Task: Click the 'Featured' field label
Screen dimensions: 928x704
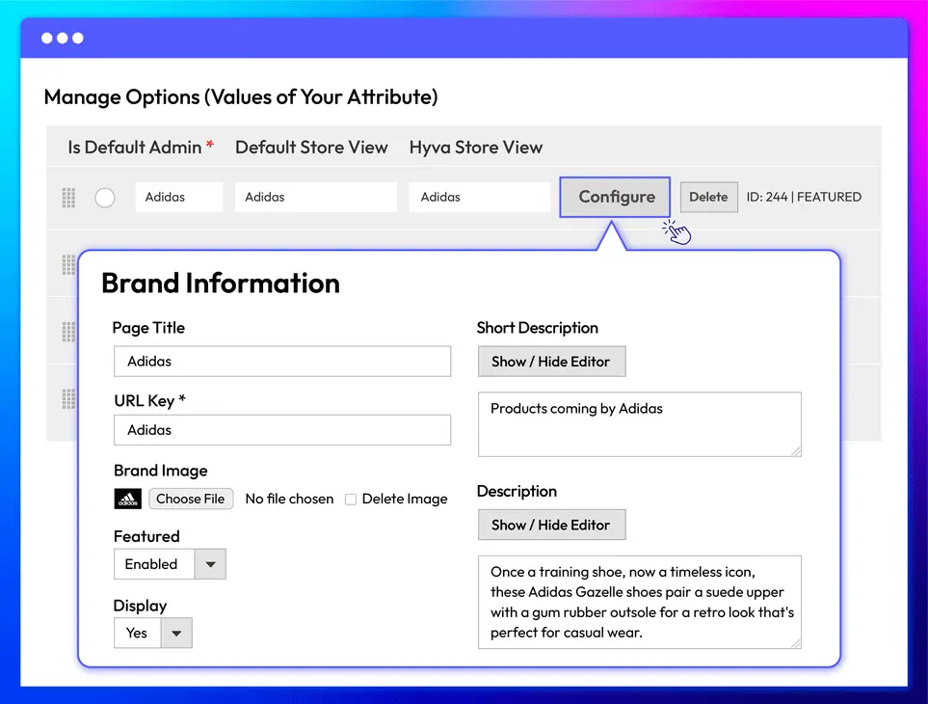Action: point(146,536)
